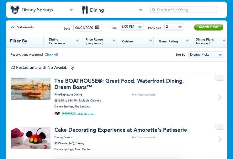Open Cake Decorating Experience at Amorette's title
This screenshot has height=159, width=233.
pos(121,130)
